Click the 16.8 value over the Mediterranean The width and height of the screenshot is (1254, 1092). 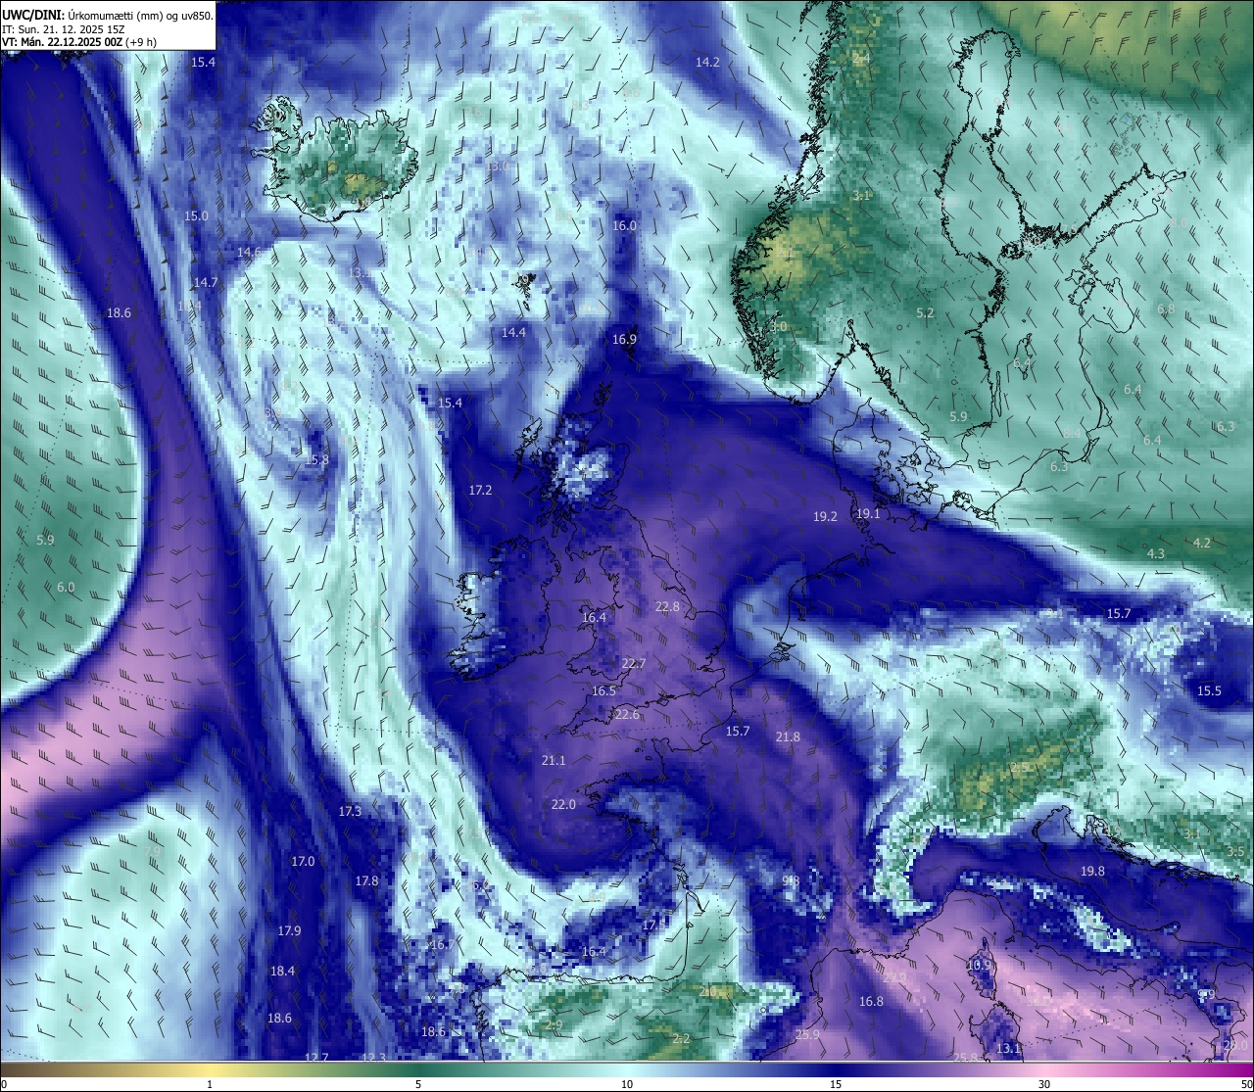click(x=871, y=1001)
